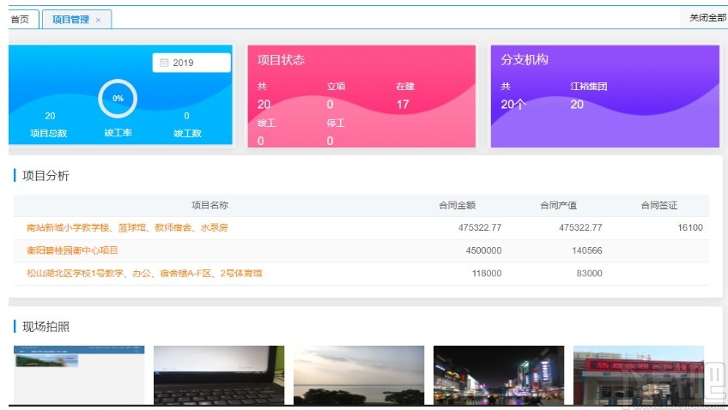Open the night street photo thumbnail
Screen dimensions: 728x410
pos(499,375)
